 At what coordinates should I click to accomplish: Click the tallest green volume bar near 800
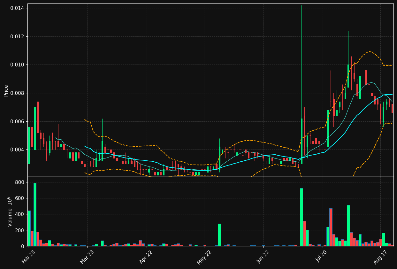[35, 214]
